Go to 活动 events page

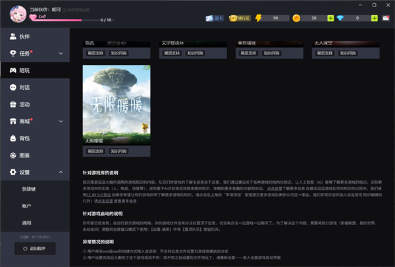tap(25, 104)
